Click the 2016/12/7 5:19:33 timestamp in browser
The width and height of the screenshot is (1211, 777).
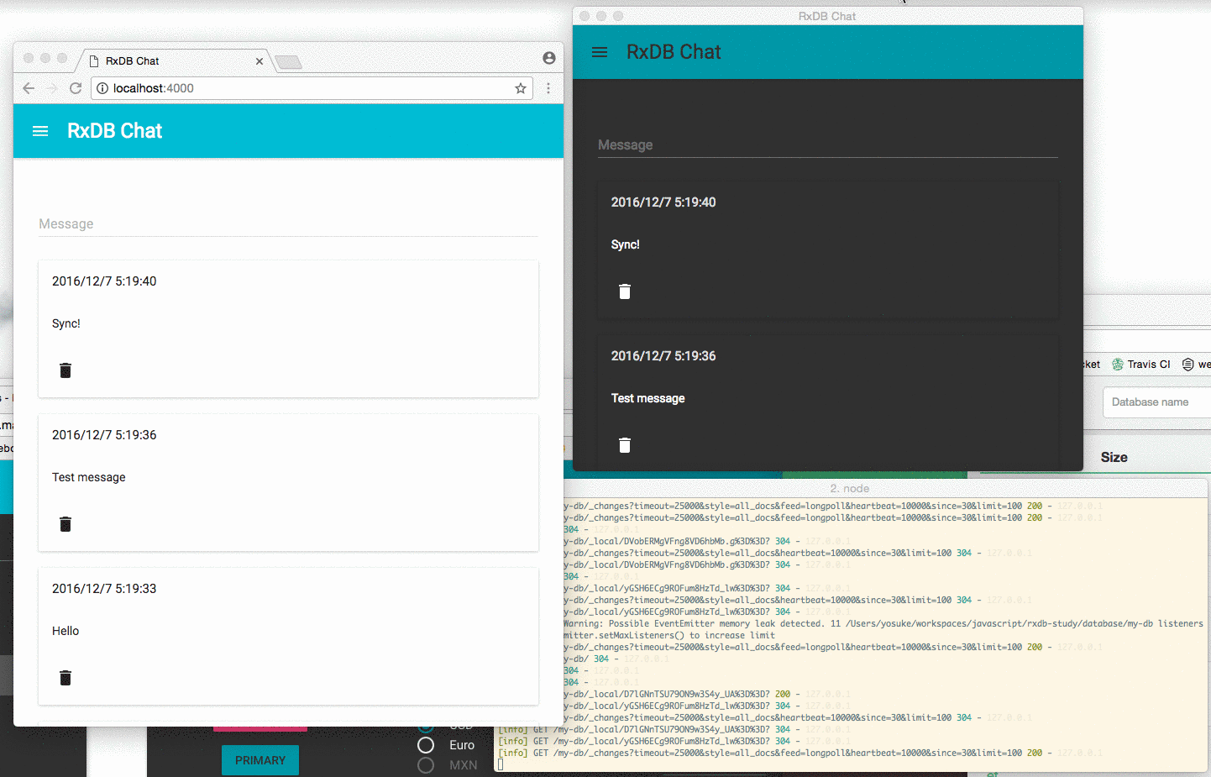point(104,589)
